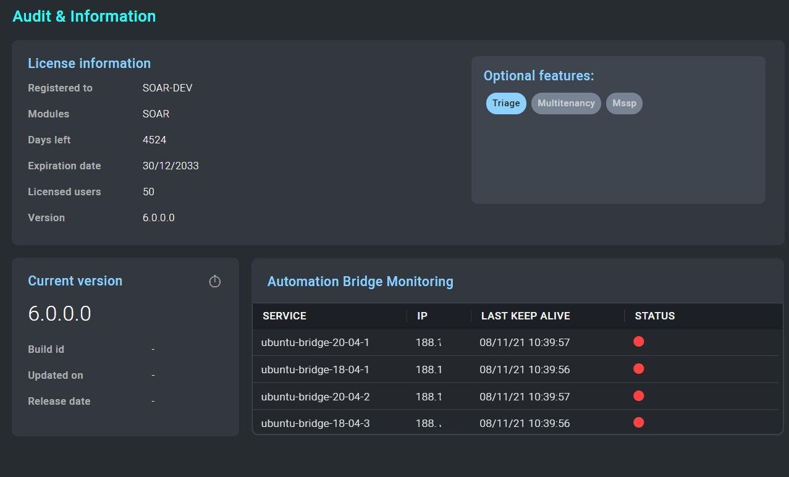Click the Audit & Information page title
Viewport: 789px width, 477px height.
84,16
